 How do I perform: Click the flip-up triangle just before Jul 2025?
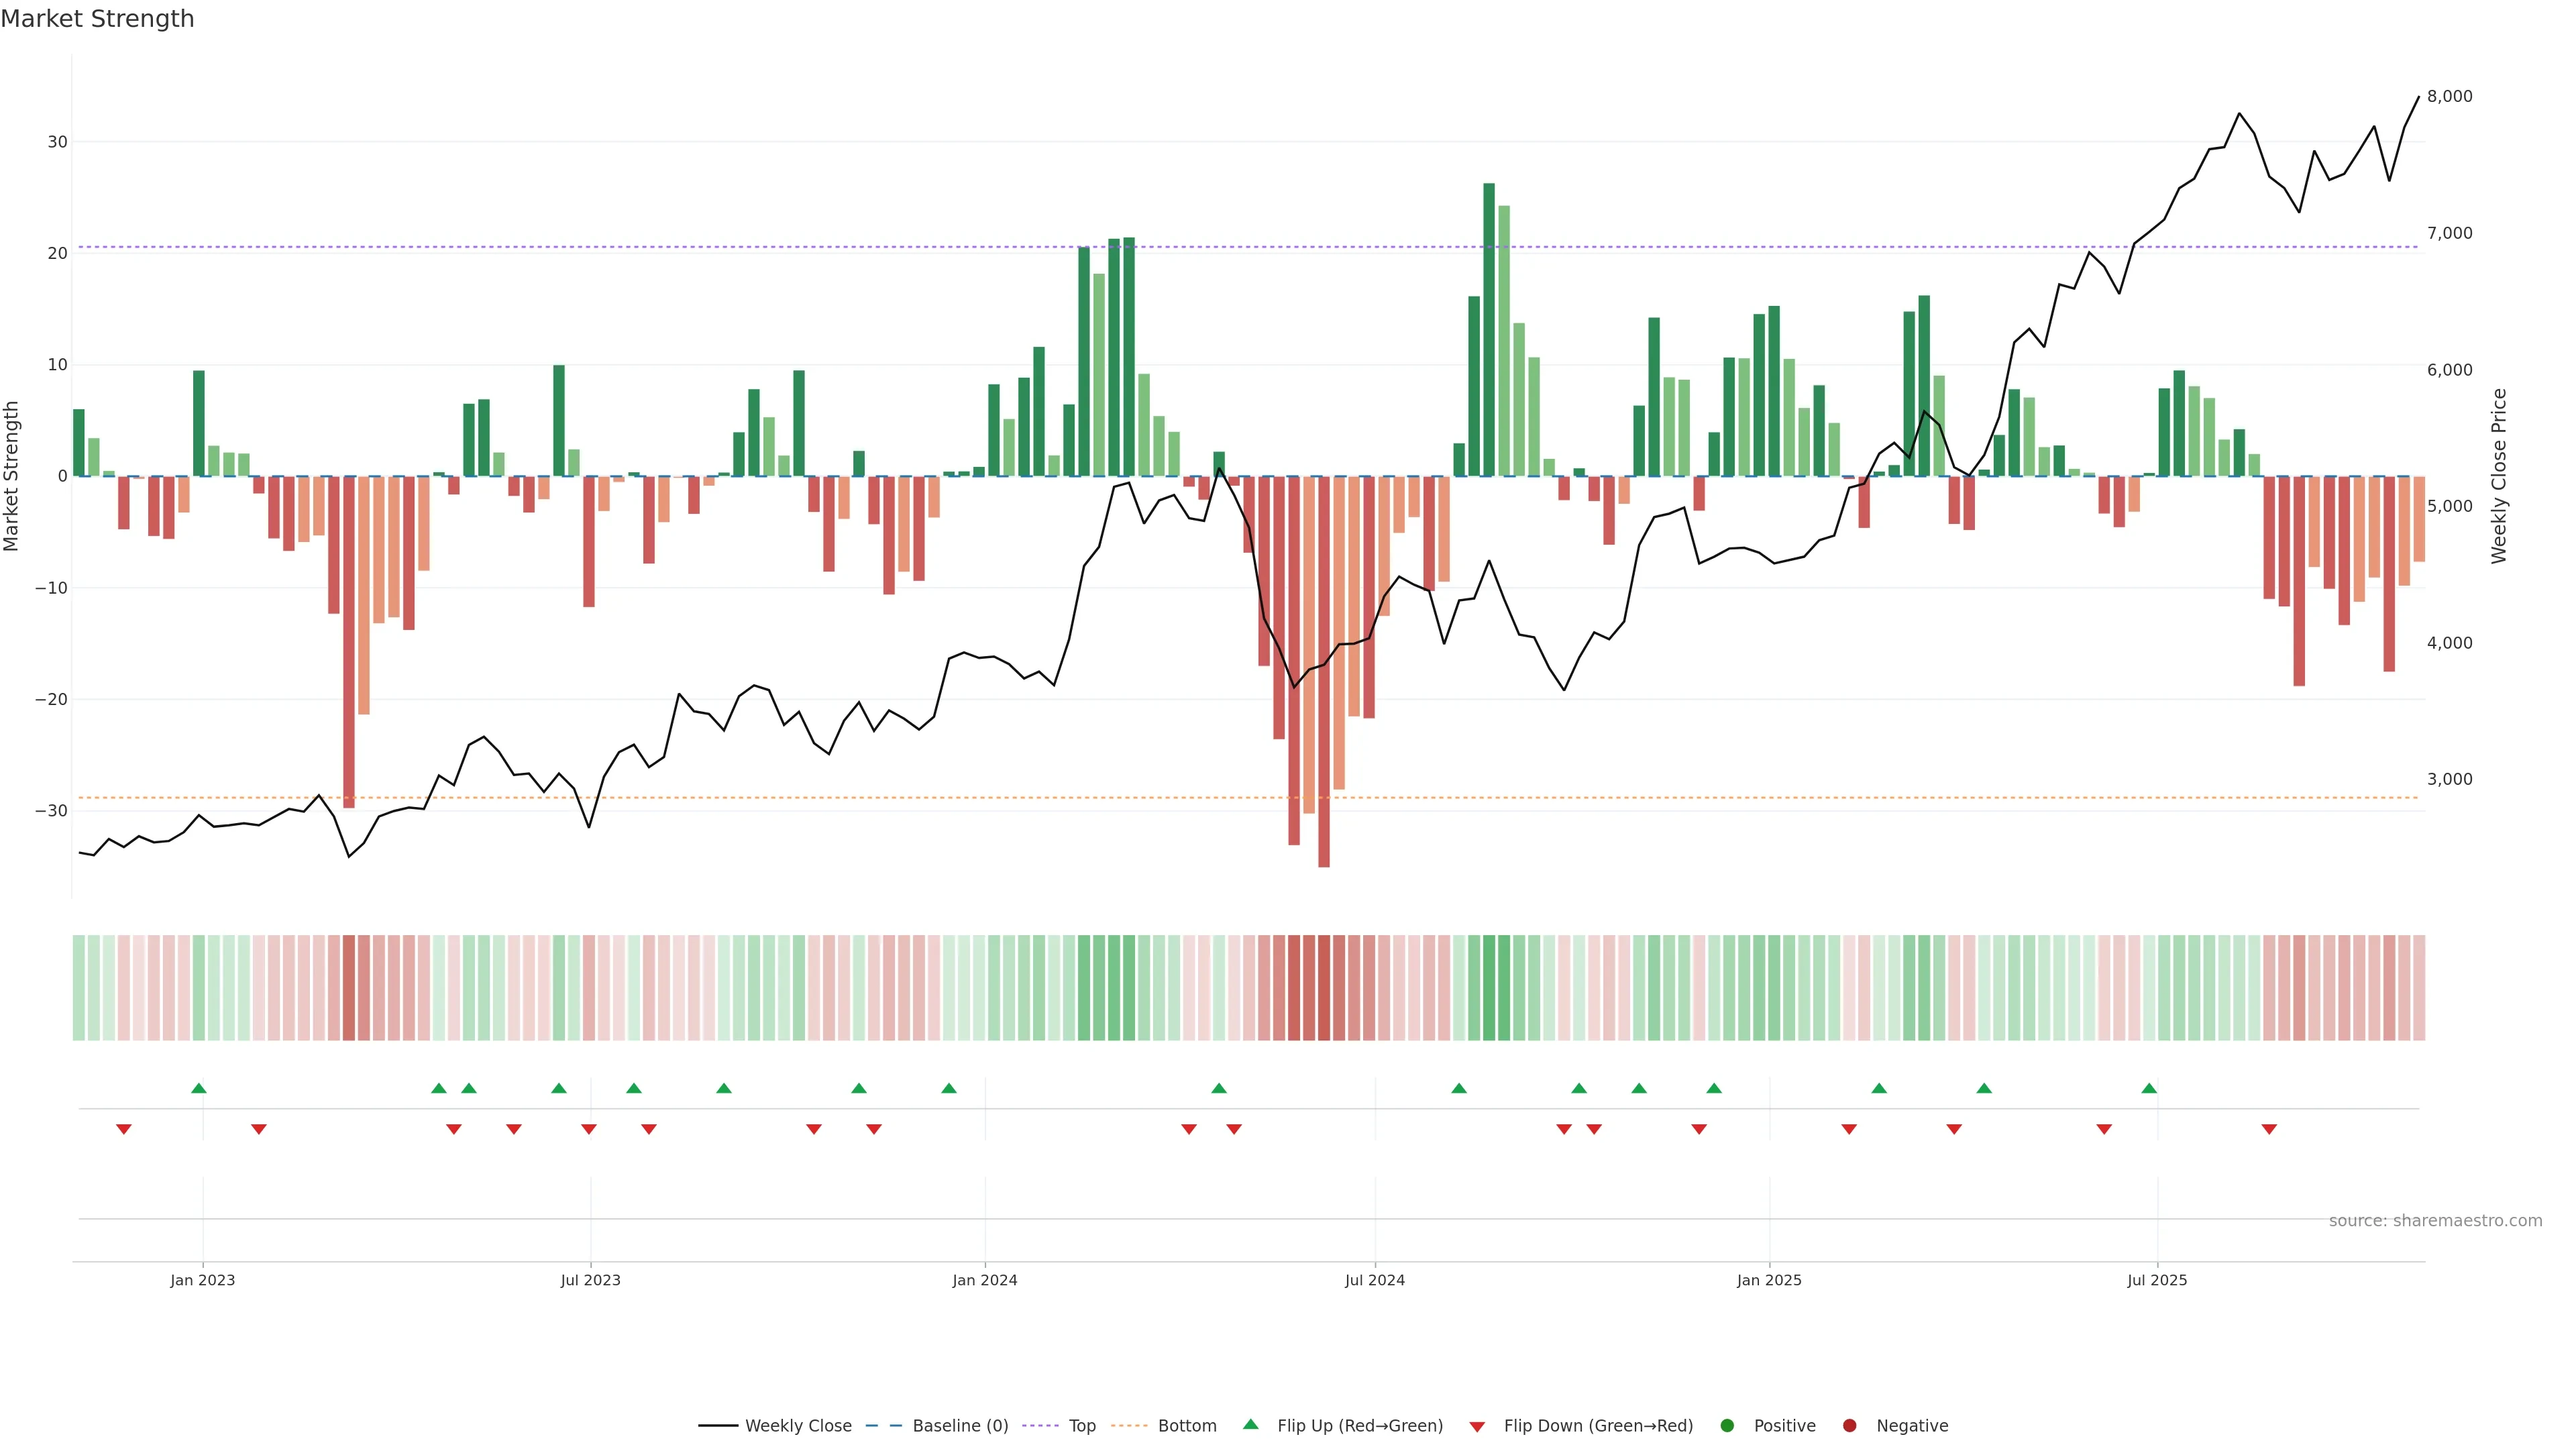2149,1088
